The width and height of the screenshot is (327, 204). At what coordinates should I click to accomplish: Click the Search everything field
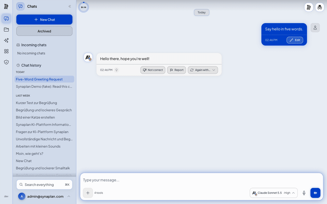coord(44,184)
